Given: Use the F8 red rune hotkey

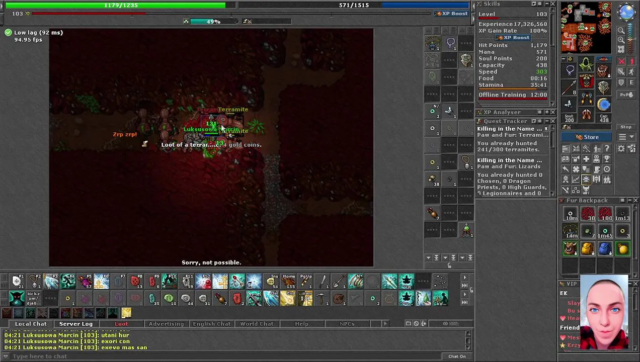Looking at the screenshot, I should click(x=135, y=282).
